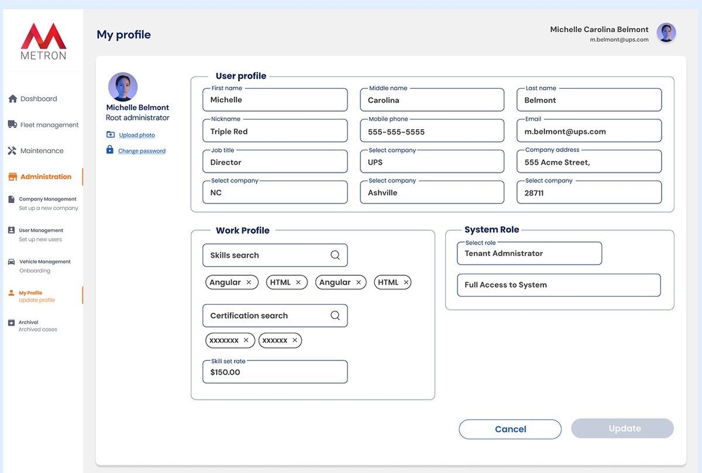Remove the second Angular skill tag
This screenshot has height=473, width=702.
(x=359, y=282)
